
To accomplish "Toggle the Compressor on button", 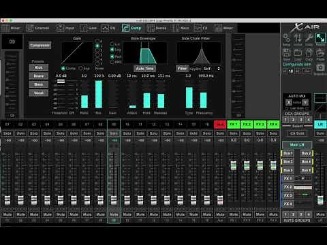I will coord(40,46).
